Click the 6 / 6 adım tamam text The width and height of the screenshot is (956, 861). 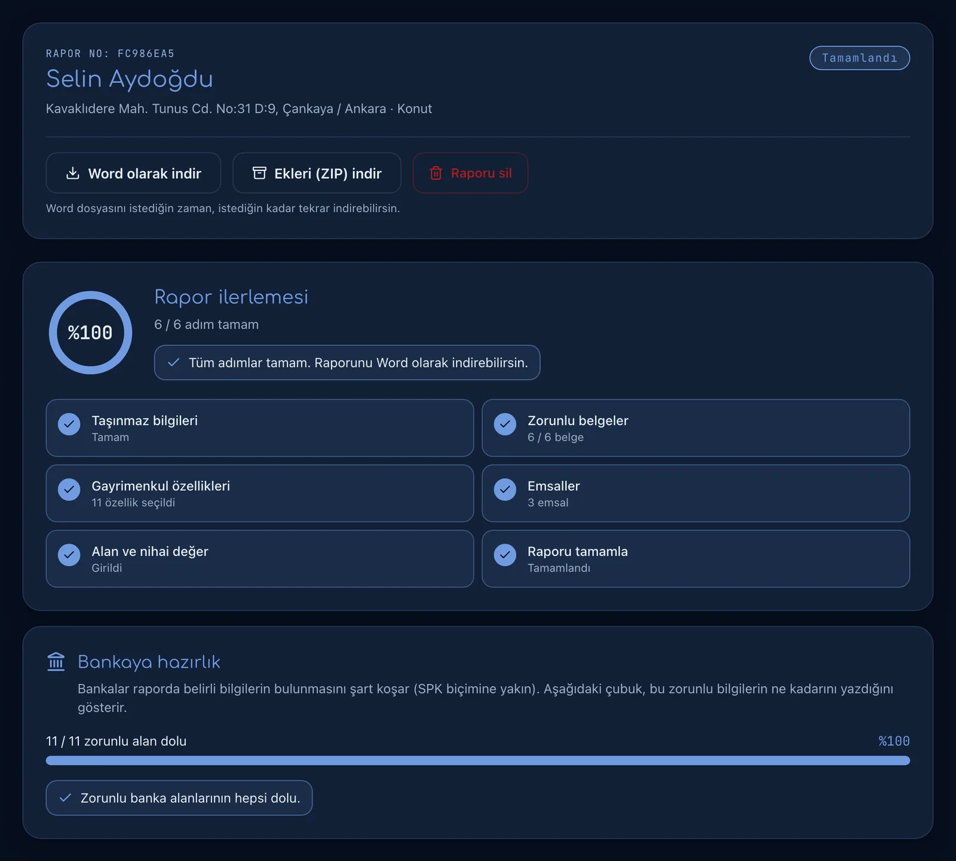click(206, 325)
